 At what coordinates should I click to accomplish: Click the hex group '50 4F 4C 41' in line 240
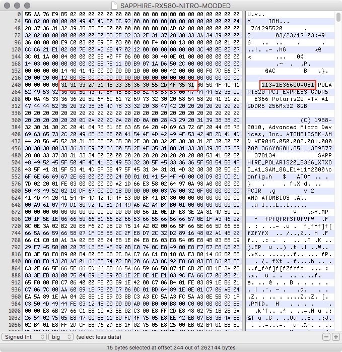click(x=223, y=85)
